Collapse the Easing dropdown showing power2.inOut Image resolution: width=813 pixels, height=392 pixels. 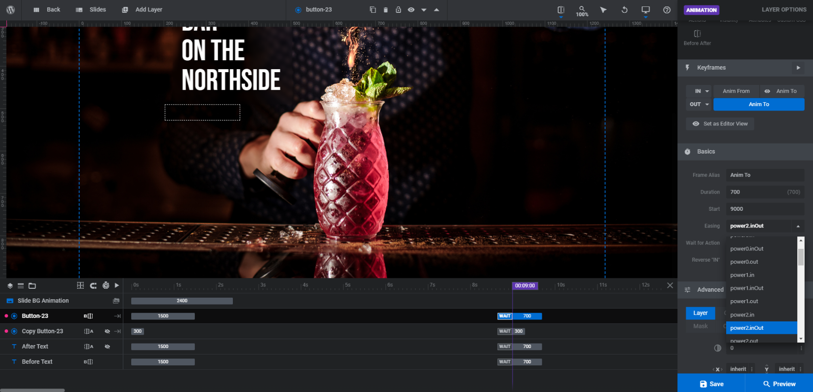tap(765, 226)
